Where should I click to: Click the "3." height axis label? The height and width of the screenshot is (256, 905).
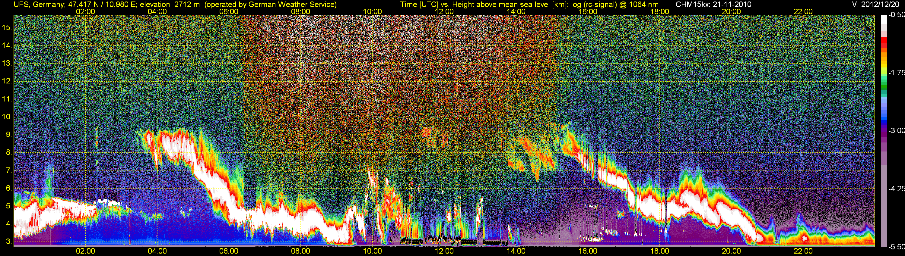(x=9, y=242)
